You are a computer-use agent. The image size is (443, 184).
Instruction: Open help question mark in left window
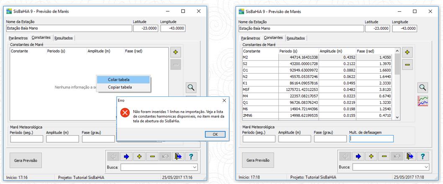pos(191,156)
